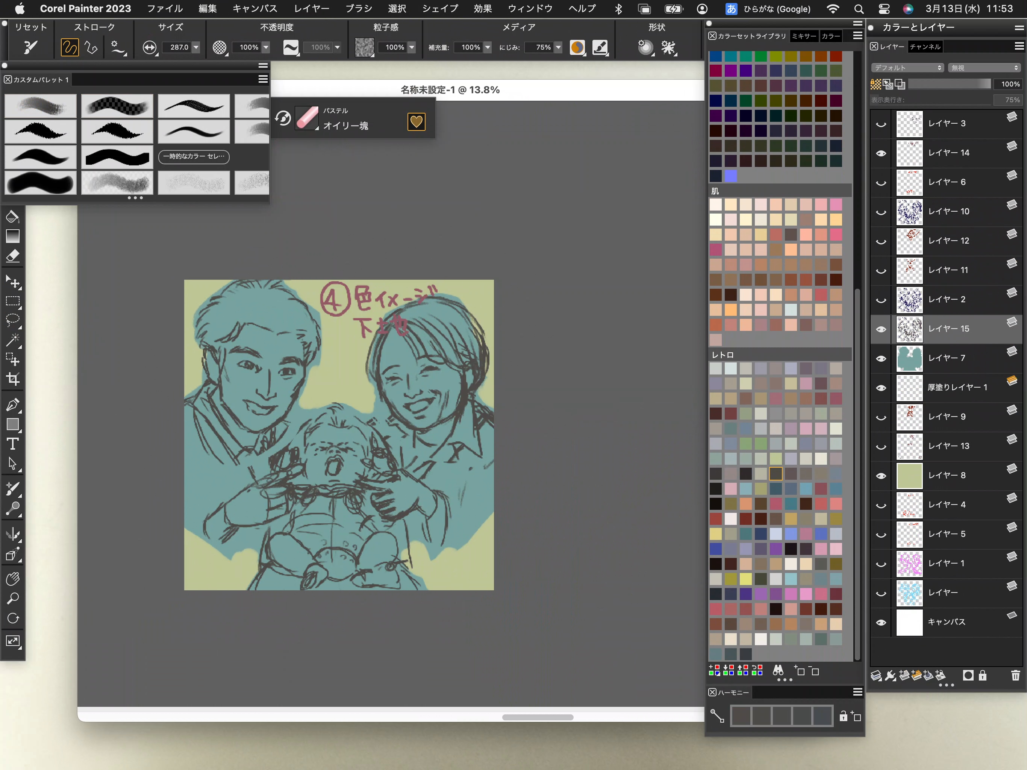Select the Magnifier tool
This screenshot has height=770, width=1027.
(12, 599)
